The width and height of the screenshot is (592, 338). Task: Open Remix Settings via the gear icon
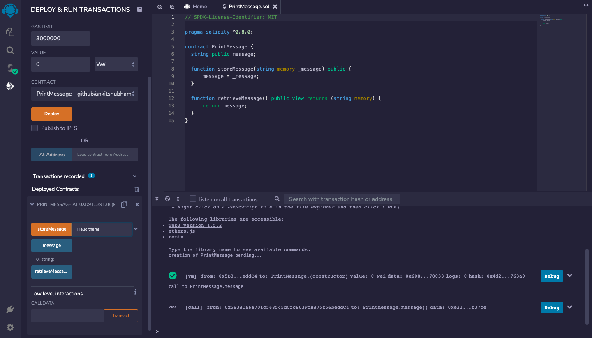(10, 327)
